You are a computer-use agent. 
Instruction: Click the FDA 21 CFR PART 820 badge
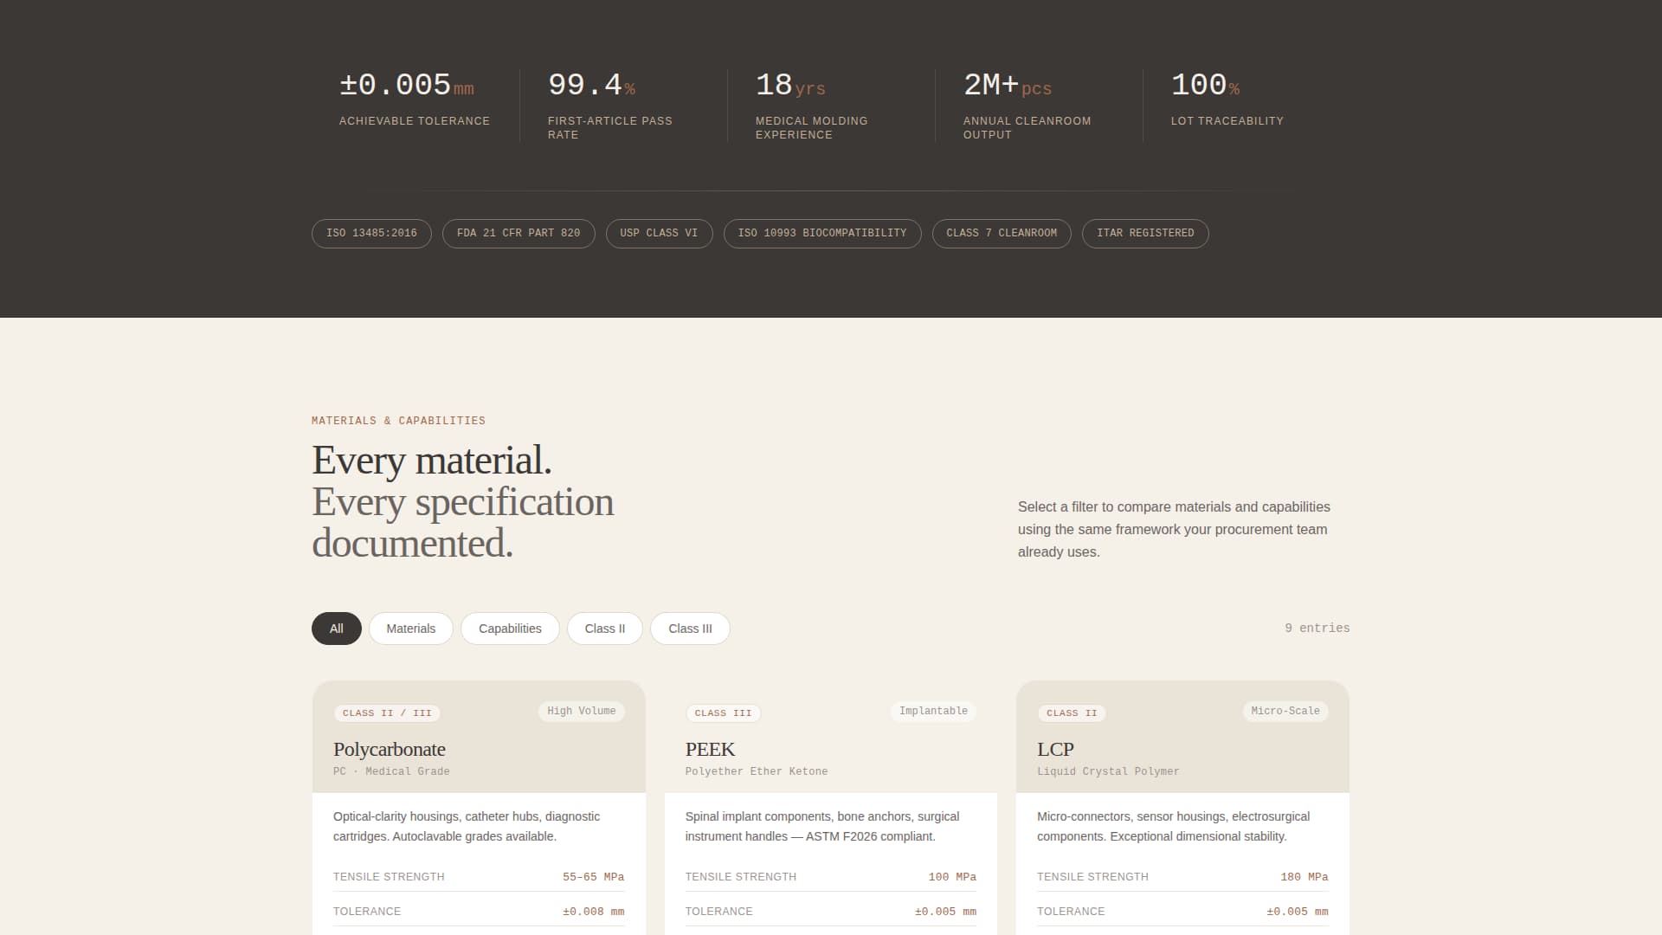[x=518, y=233]
